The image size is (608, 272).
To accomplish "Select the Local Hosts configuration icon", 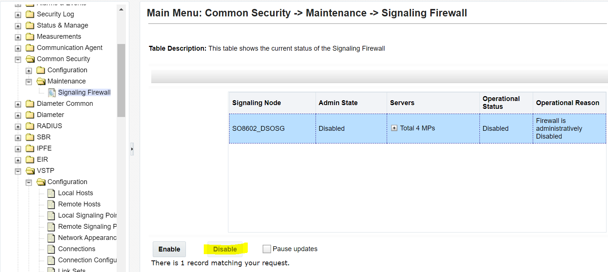I will (51, 193).
